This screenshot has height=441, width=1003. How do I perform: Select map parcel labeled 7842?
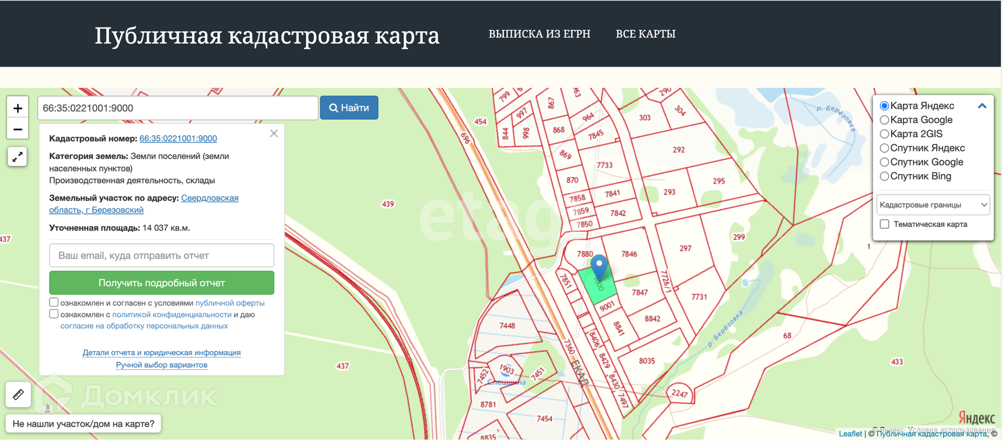(617, 213)
